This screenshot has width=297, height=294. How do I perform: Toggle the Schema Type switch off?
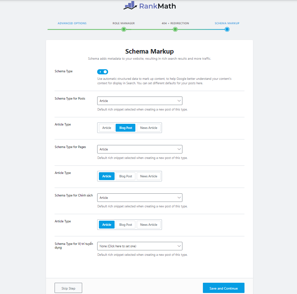coord(103,72)
